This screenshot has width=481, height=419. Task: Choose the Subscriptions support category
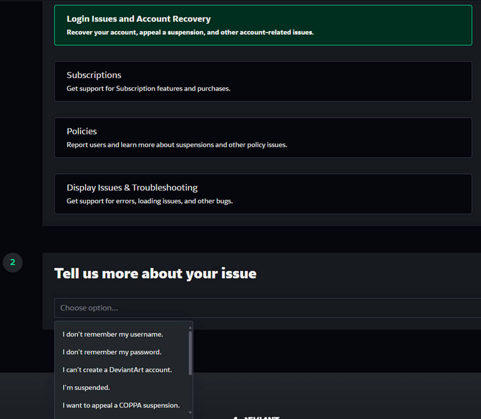click(x=263, y=81)
